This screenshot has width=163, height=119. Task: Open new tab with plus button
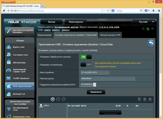pyautogui.click(x=43, y=6)
